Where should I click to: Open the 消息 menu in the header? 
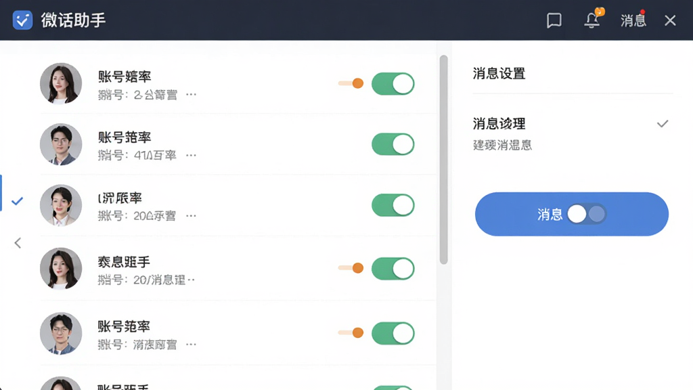[x=633, y=20]
